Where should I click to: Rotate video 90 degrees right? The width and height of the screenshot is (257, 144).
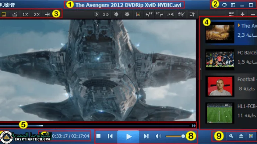(159, 14)
